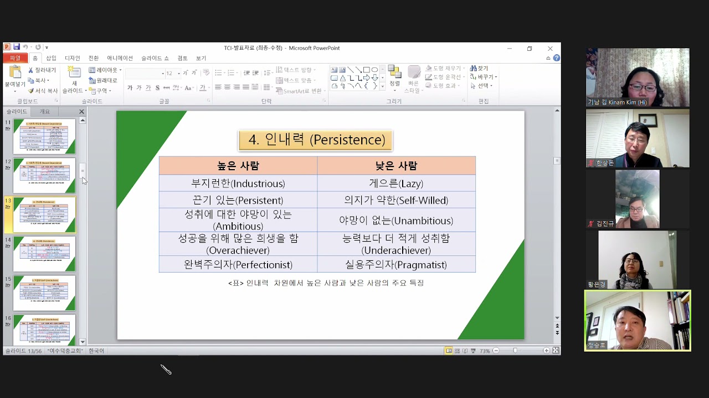Open the Insert (삽입) tab
Screen dimensions: 709x398
51,58
